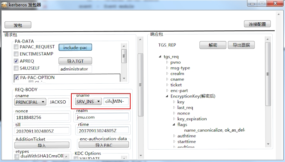Click the 导入PAC import button
285x162 pixels.
click(104, 145)
